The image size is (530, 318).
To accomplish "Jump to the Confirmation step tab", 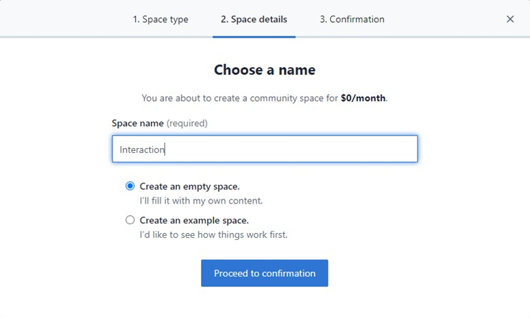I will 352,19.
